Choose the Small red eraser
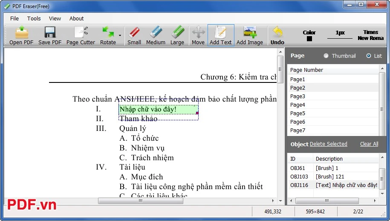The height and width of the screenshot is (221, 390). [x=134, y=35]
